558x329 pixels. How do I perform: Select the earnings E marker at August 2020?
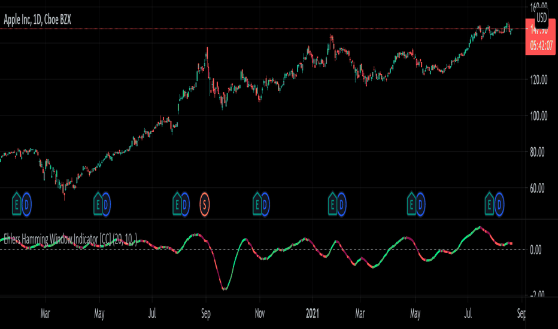(177, 204)
